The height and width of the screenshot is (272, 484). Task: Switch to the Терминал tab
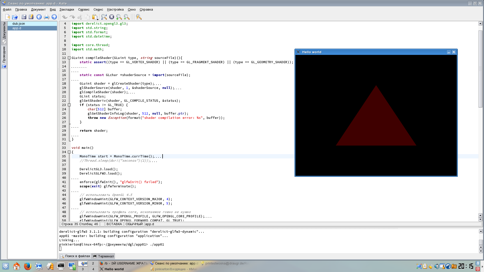click(103, 256)
